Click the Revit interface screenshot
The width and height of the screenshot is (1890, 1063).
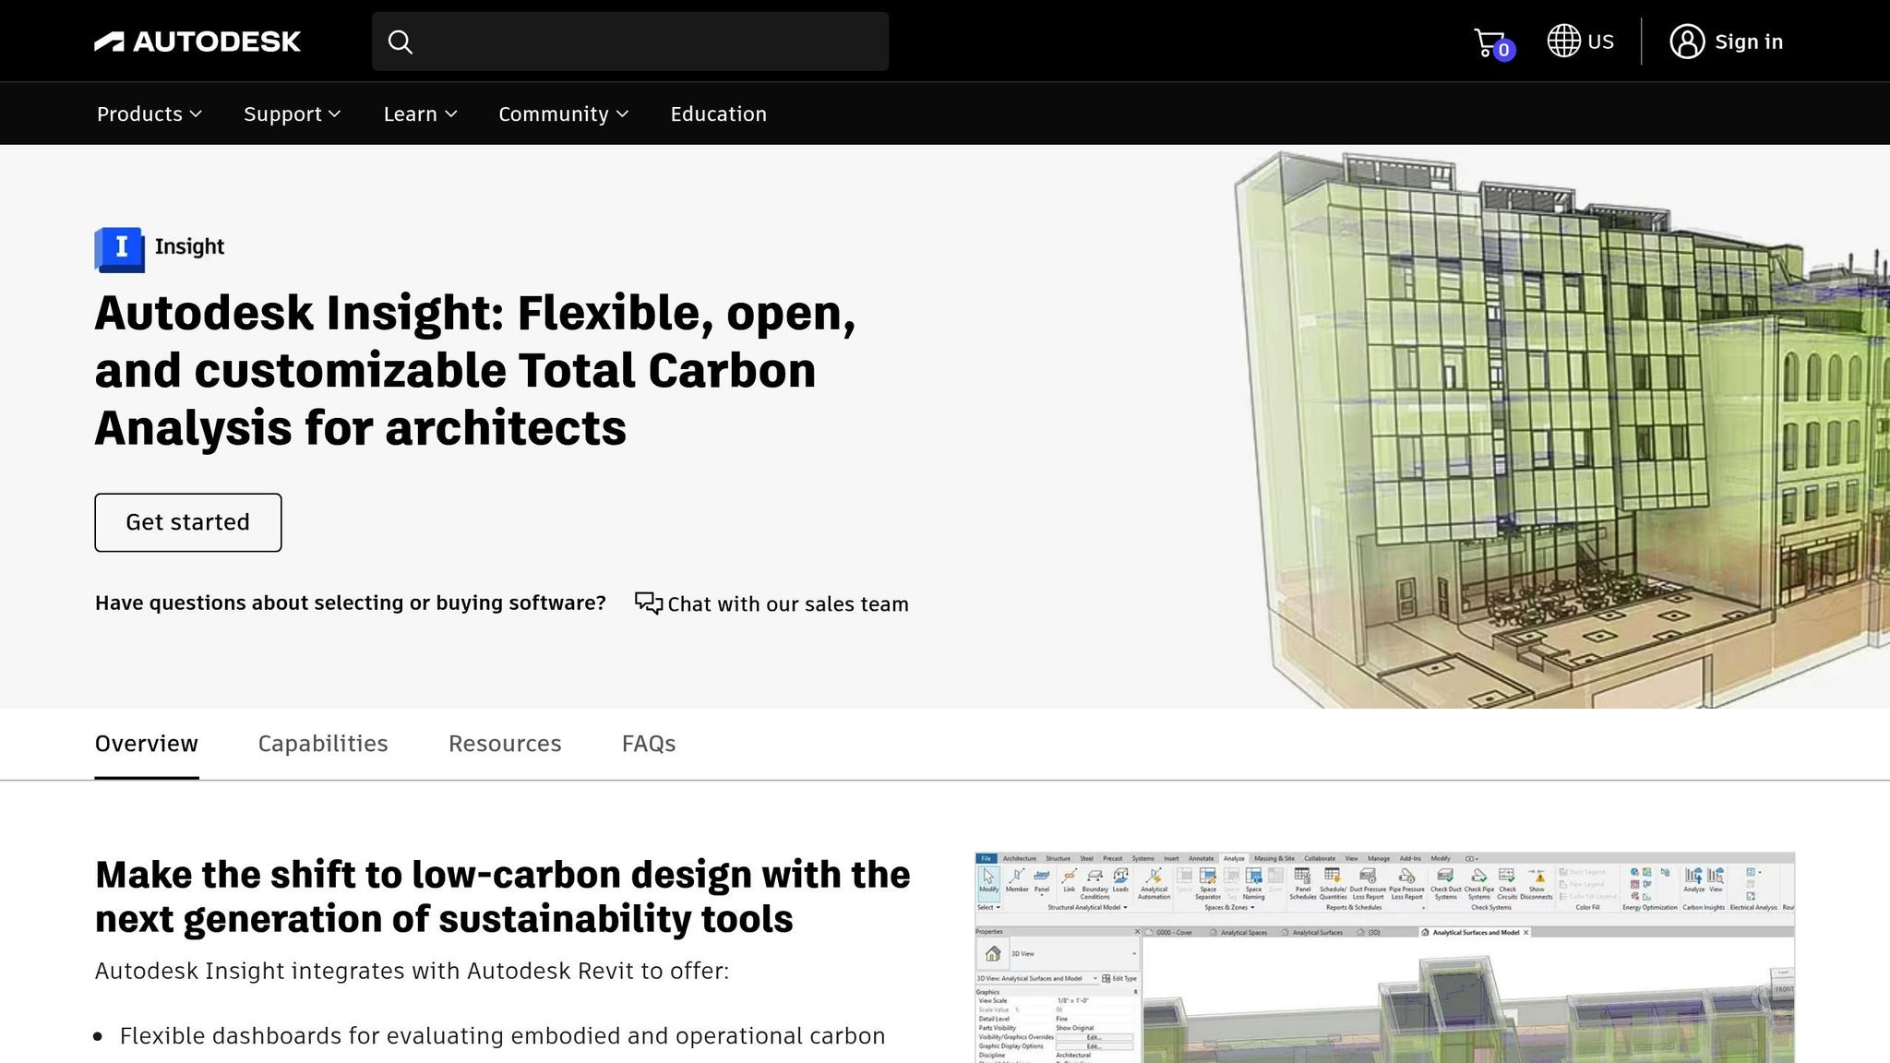tap(1384, 957)
